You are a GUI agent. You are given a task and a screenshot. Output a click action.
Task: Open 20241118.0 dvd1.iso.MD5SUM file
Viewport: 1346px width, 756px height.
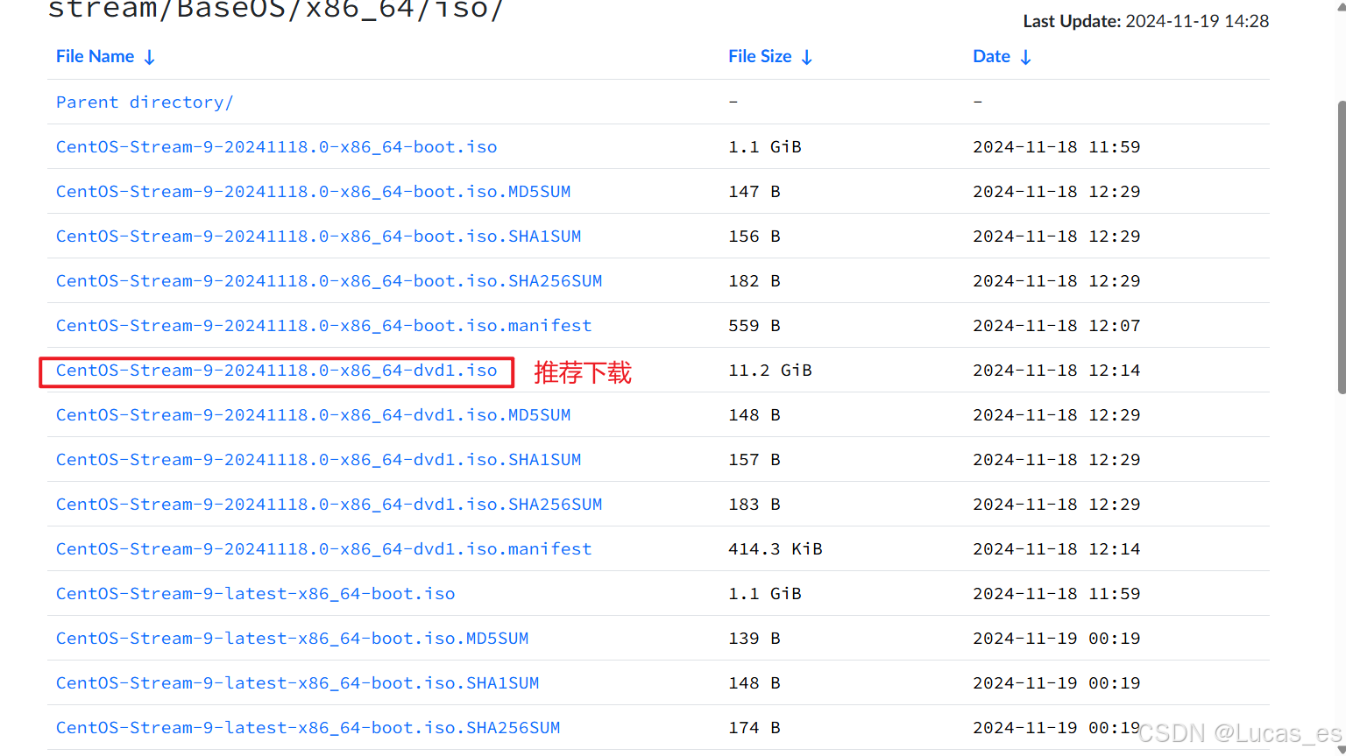point(313,414)
